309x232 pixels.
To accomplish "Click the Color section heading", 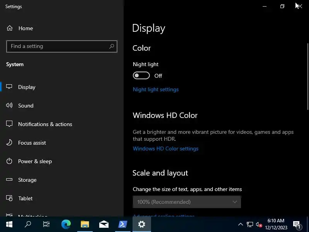I will tap(142, 48).
